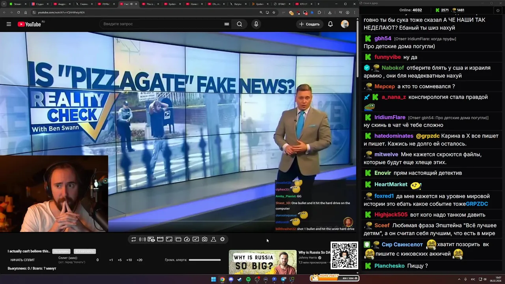Viewport: 505px width, 284px height.
Task: Click the Создать button
Action: tap(309, 24)
